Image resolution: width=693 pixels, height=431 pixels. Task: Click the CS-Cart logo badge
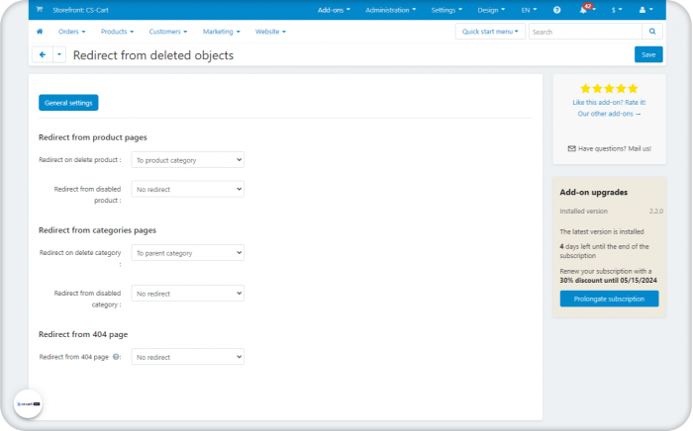pyautogui.click(x=28, y=403)
